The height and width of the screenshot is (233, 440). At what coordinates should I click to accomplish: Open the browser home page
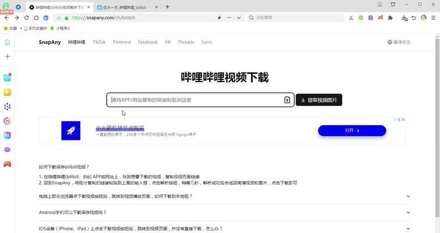(x=36, y=17)
